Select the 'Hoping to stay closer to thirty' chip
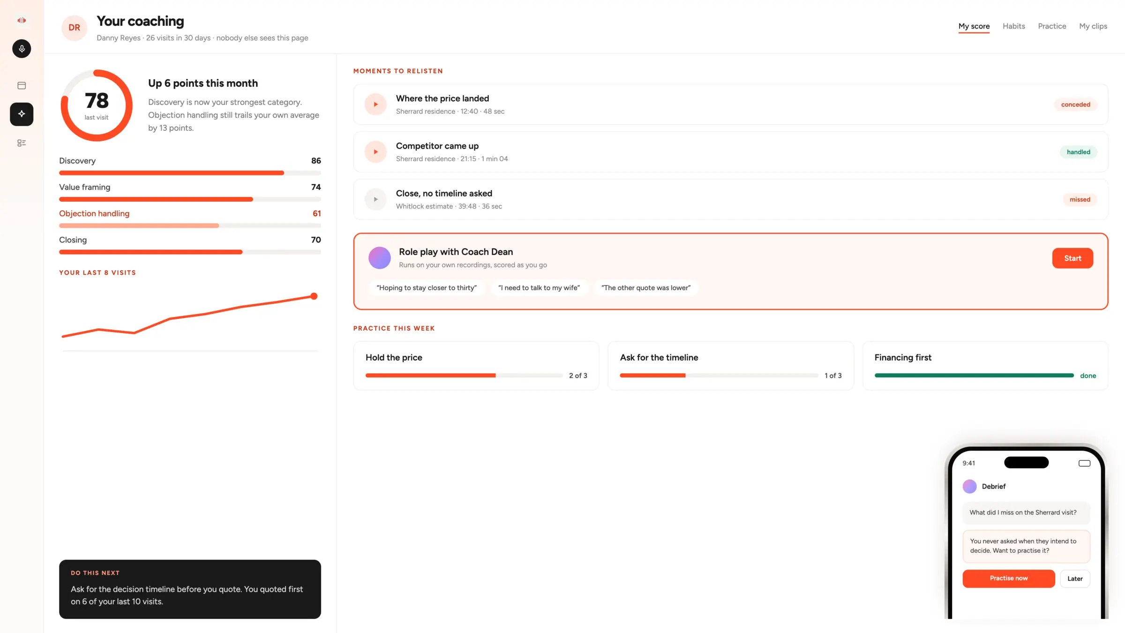Viewport: 1125px width, 633px height. pyautogui.click(x=426, y=288)
